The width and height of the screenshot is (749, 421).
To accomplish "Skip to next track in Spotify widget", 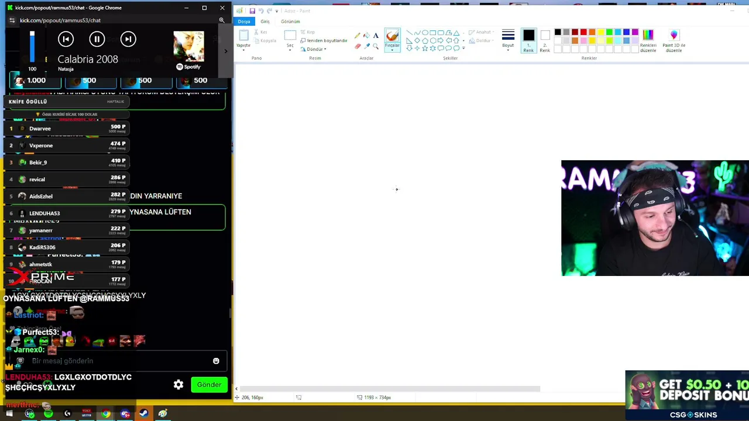I will point(128,39).
